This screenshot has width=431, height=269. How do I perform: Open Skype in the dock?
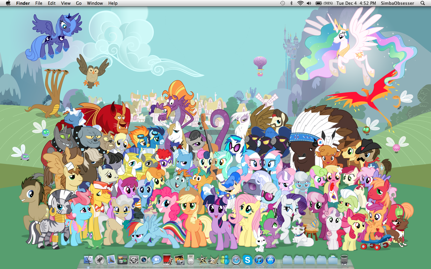tap(248, 260)
